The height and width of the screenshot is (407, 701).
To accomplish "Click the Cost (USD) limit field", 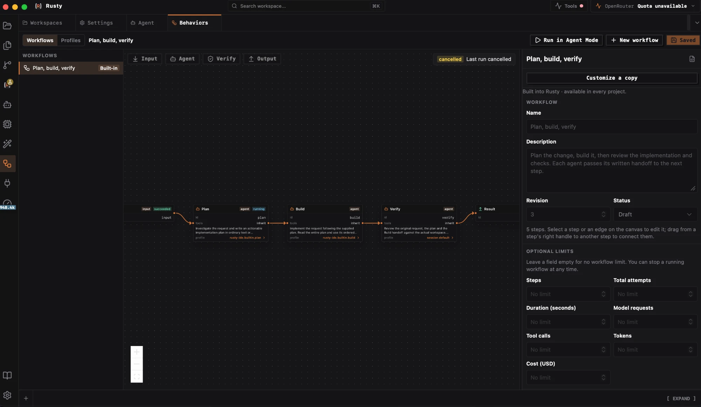I will 568,378.
